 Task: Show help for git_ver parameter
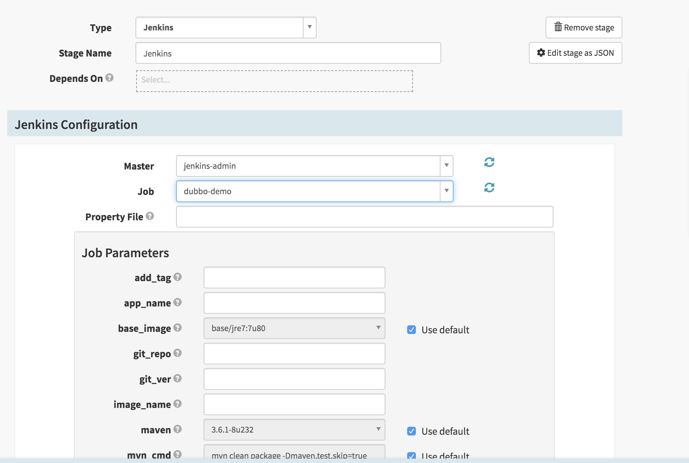[x=178, y=378]
